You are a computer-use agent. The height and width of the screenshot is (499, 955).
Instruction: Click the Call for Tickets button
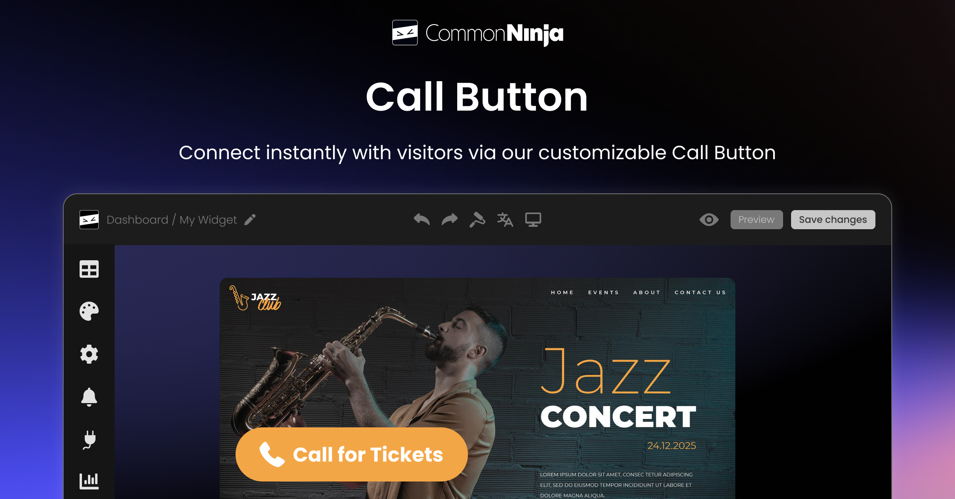[x=351, y=454]
